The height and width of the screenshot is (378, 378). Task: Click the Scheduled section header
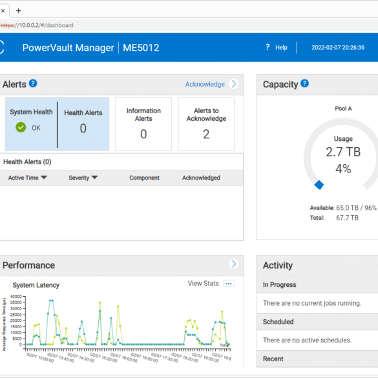click(x=317, y=322)
